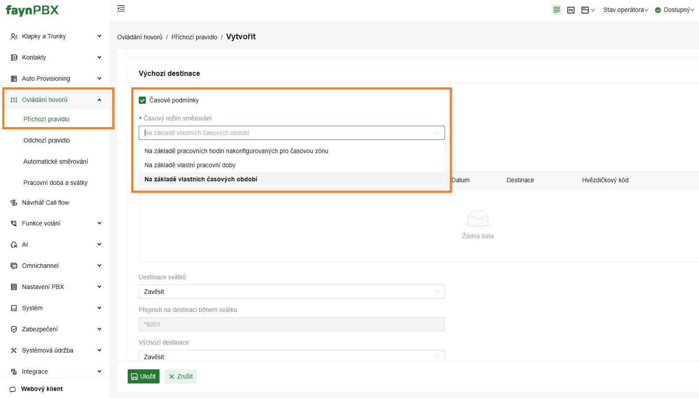The height and width of the screenshot is (398, 699).
Task: Open Odchozí pravidlo in sidebar
Action: (x=46, y=141)
